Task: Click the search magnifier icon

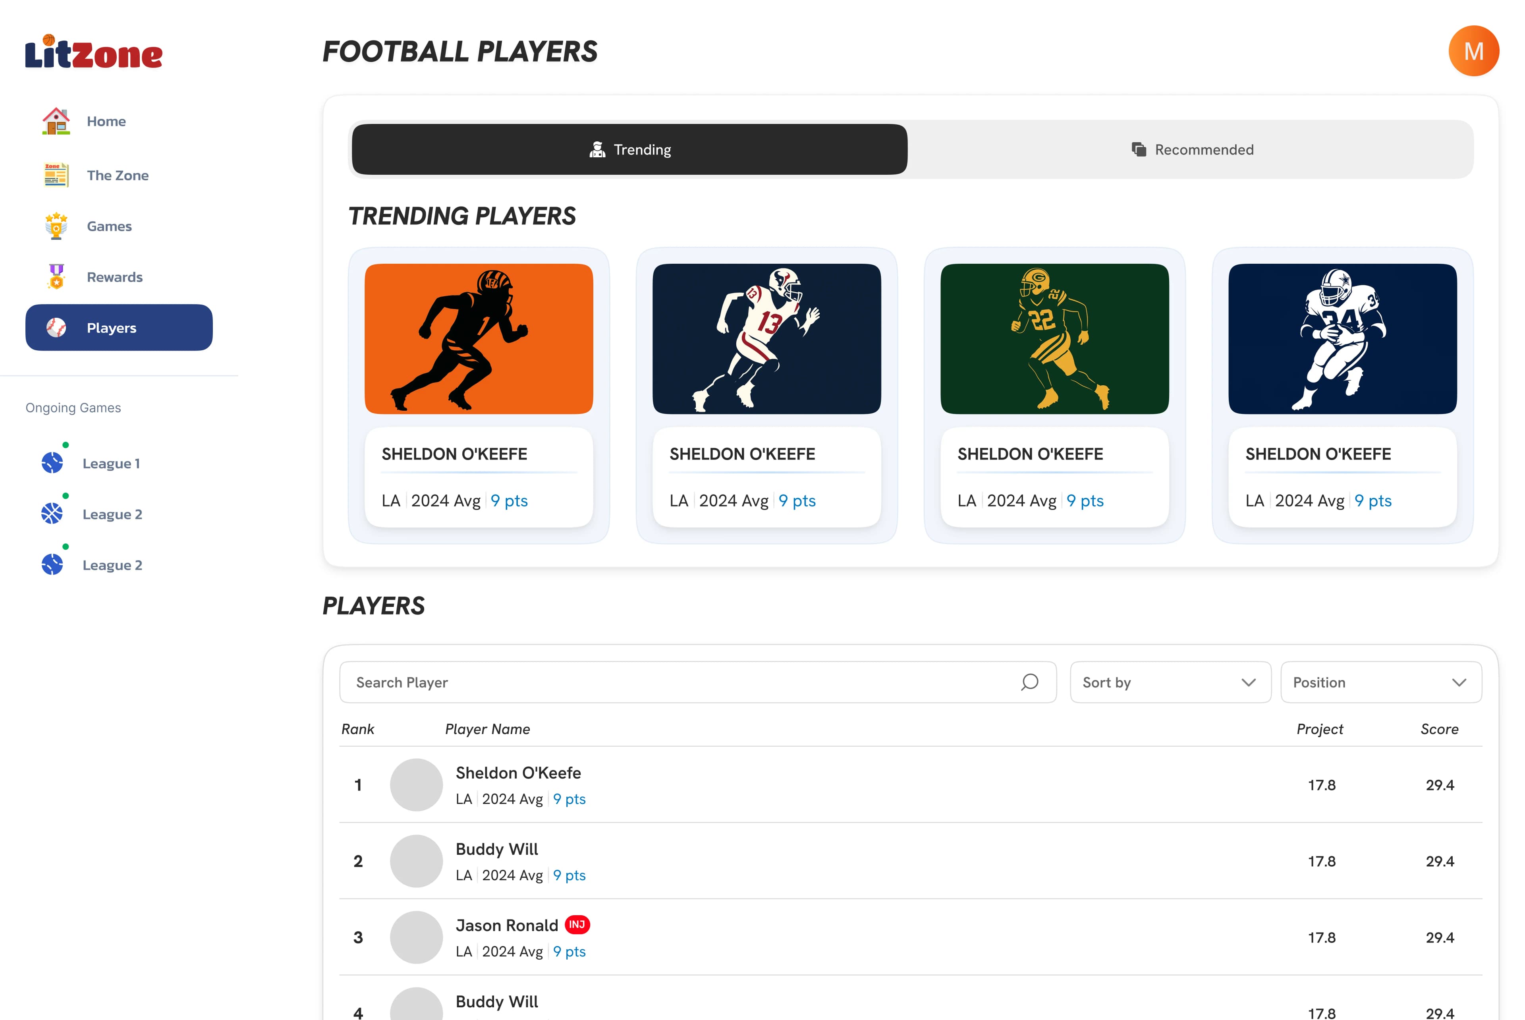Action: [x=1029, y=682]
